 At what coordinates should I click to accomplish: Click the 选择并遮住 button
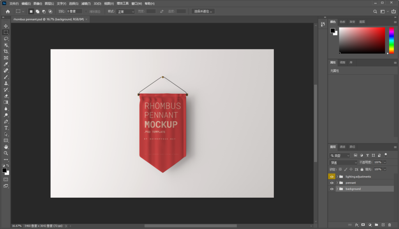click(x=203, y=11)
